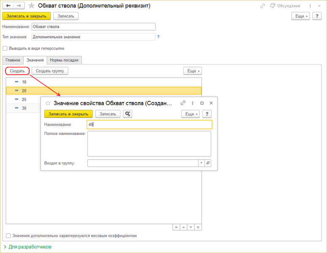Move the selected item to top of the list
The image size is (327, 253).
click(176, 227)
